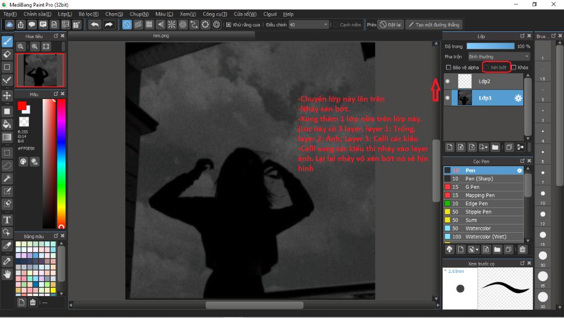Create a new layer folder
564x318 pixels.
click(x=495, y=147)
